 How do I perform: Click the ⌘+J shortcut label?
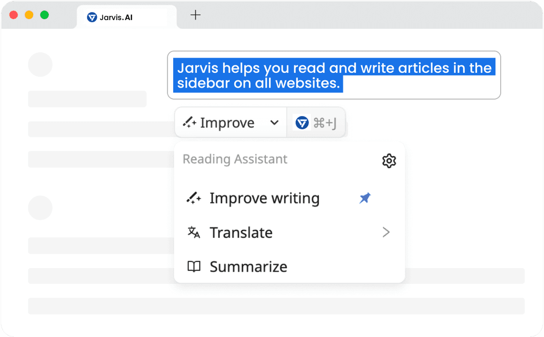tap(325, 123)
